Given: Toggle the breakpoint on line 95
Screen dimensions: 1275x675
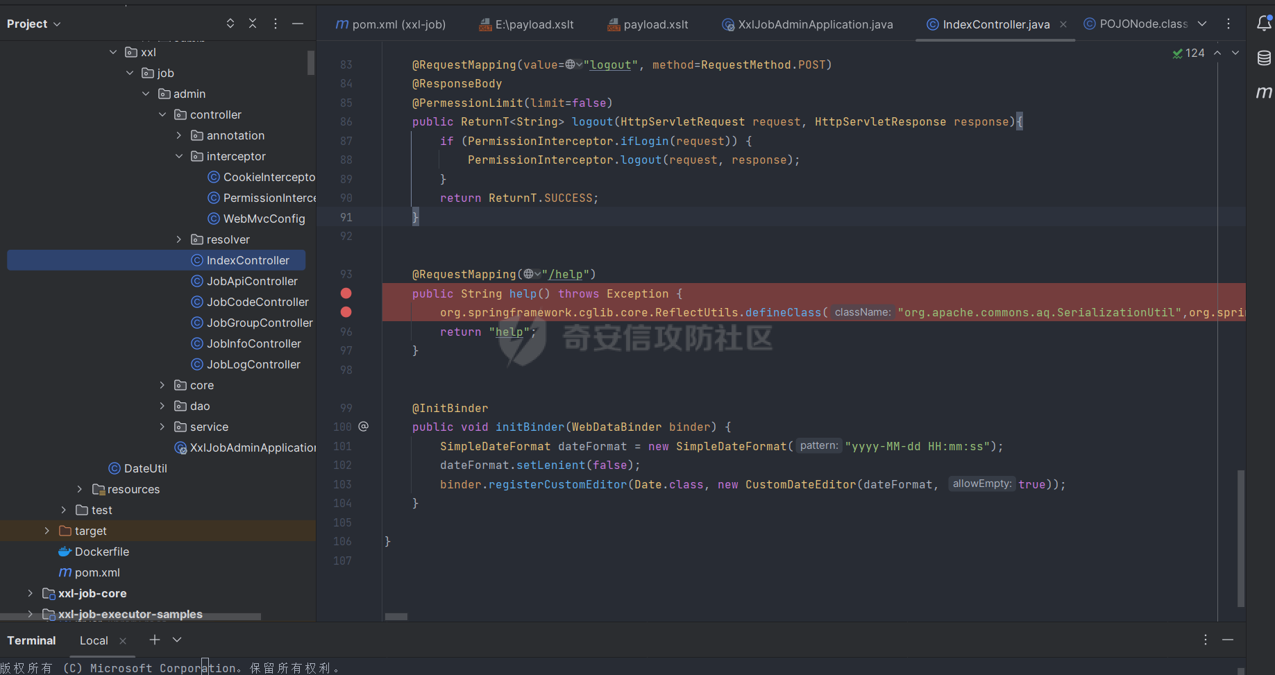Looking at the screenshot, I should (346, 312).
